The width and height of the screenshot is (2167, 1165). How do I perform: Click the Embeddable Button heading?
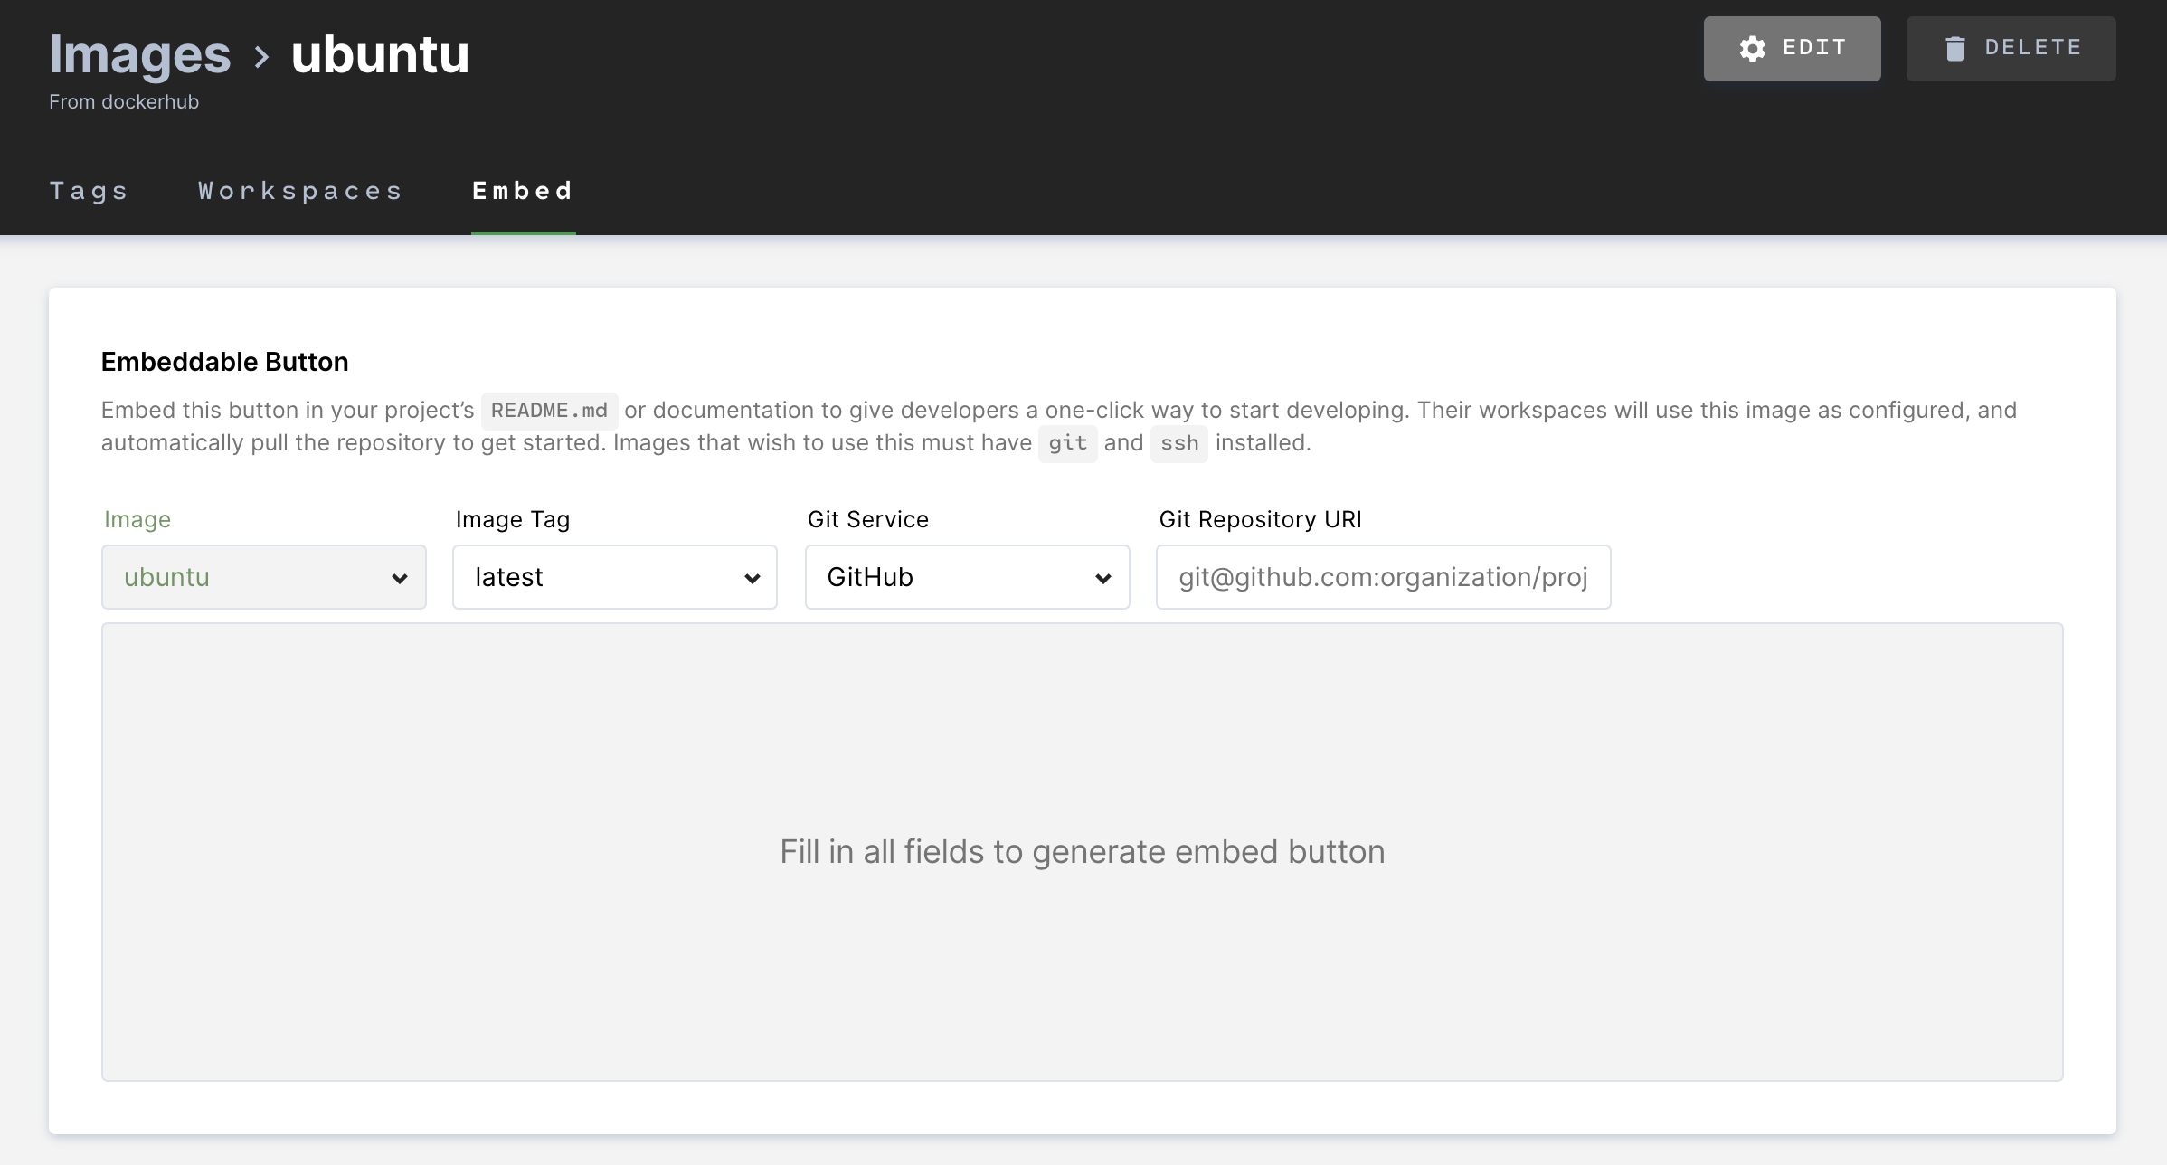225,362
